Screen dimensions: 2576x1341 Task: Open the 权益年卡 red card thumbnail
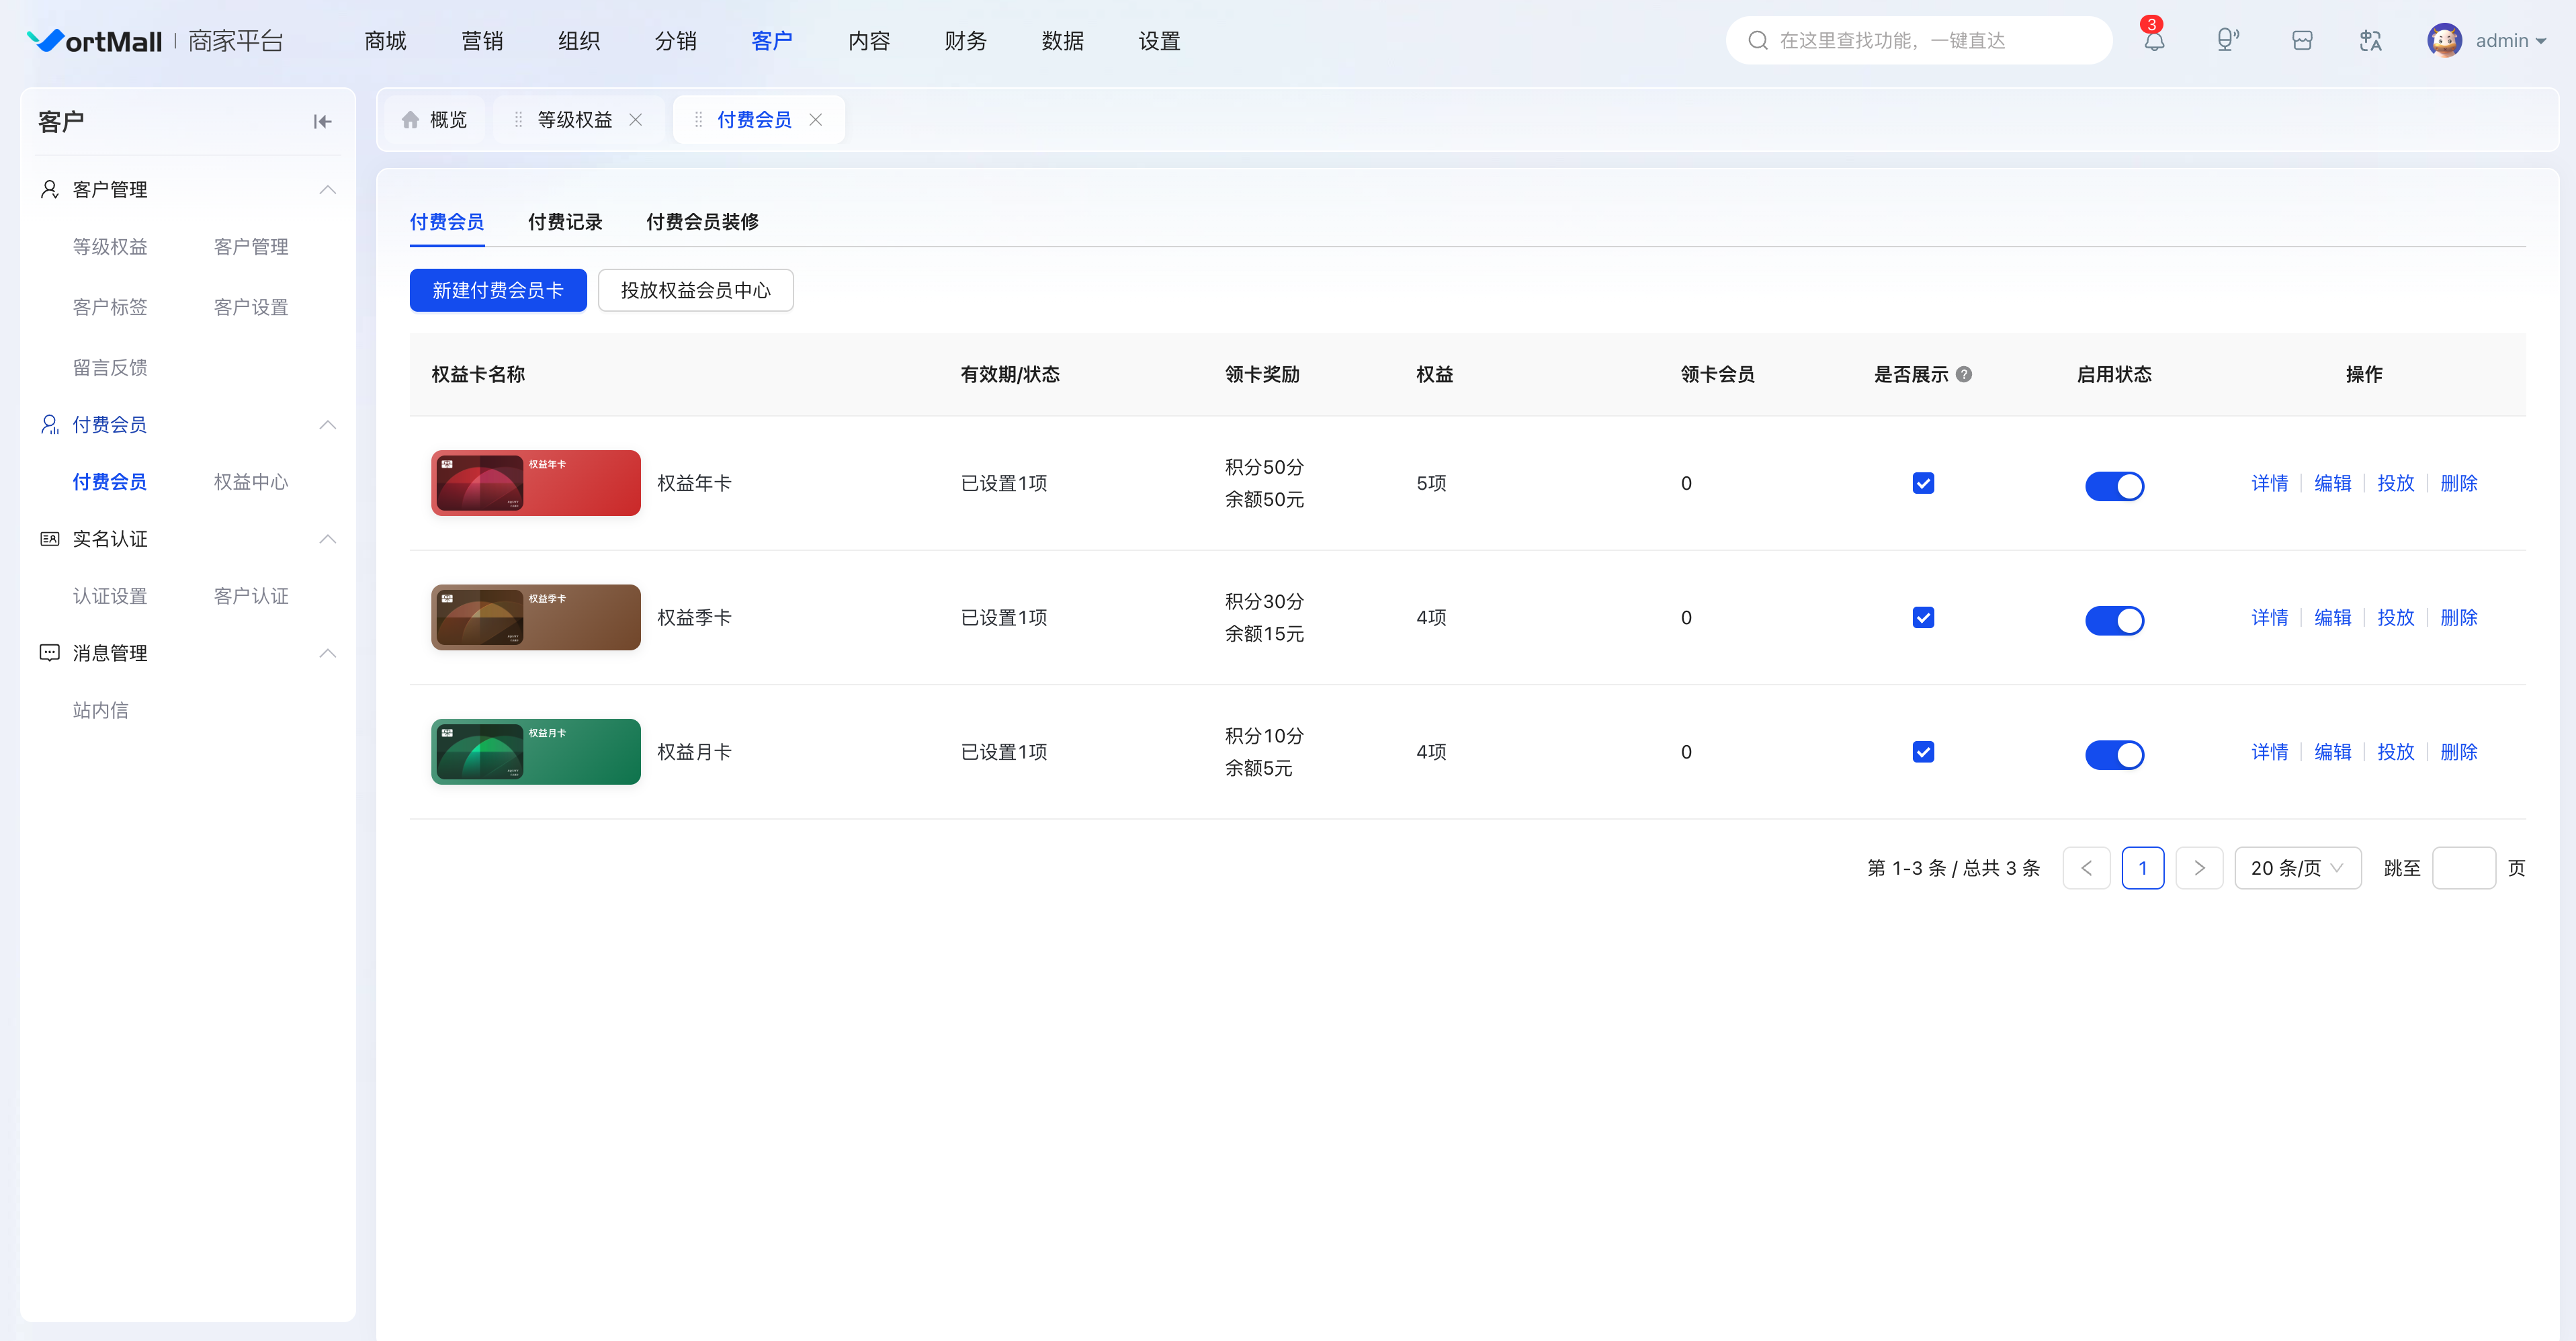tap(535, 483)
